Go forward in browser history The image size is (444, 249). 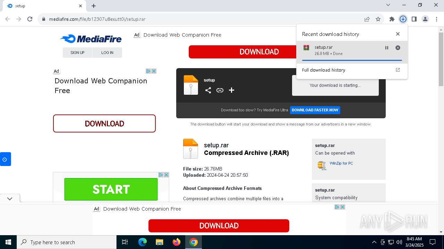point(19,19)
